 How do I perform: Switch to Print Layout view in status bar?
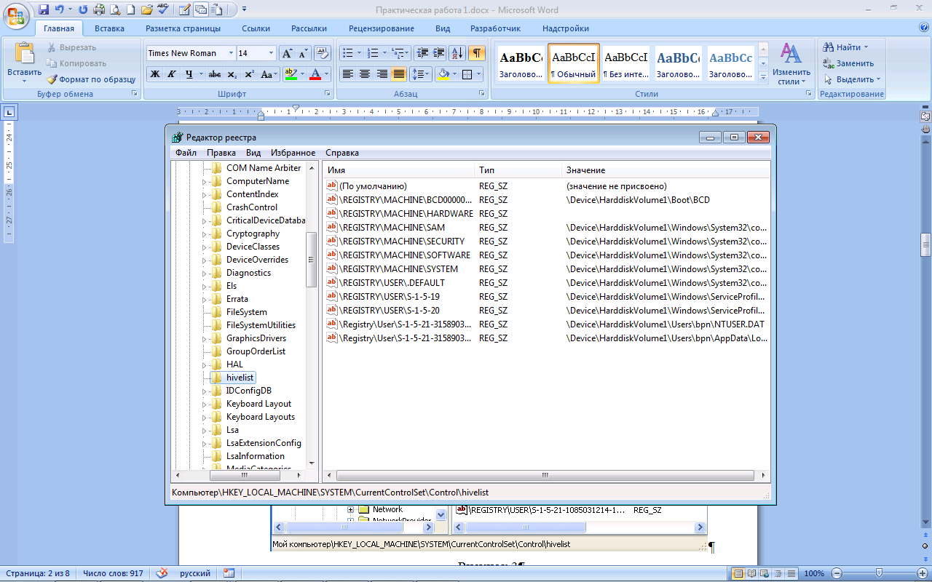738,573
